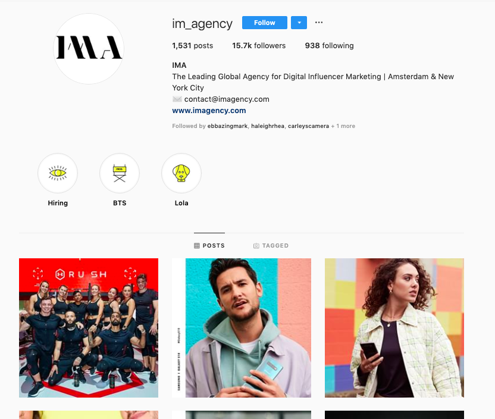Open haleighrhea's profile
This screenshot has height=419, width=495.
pos(268,126)
